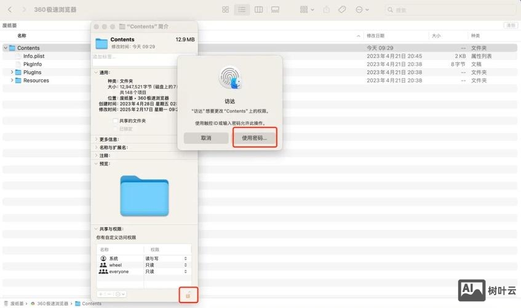Select the Resources folder icon
Image resolution: width=521 pixels, height=308 pixels.
(18, 80)
